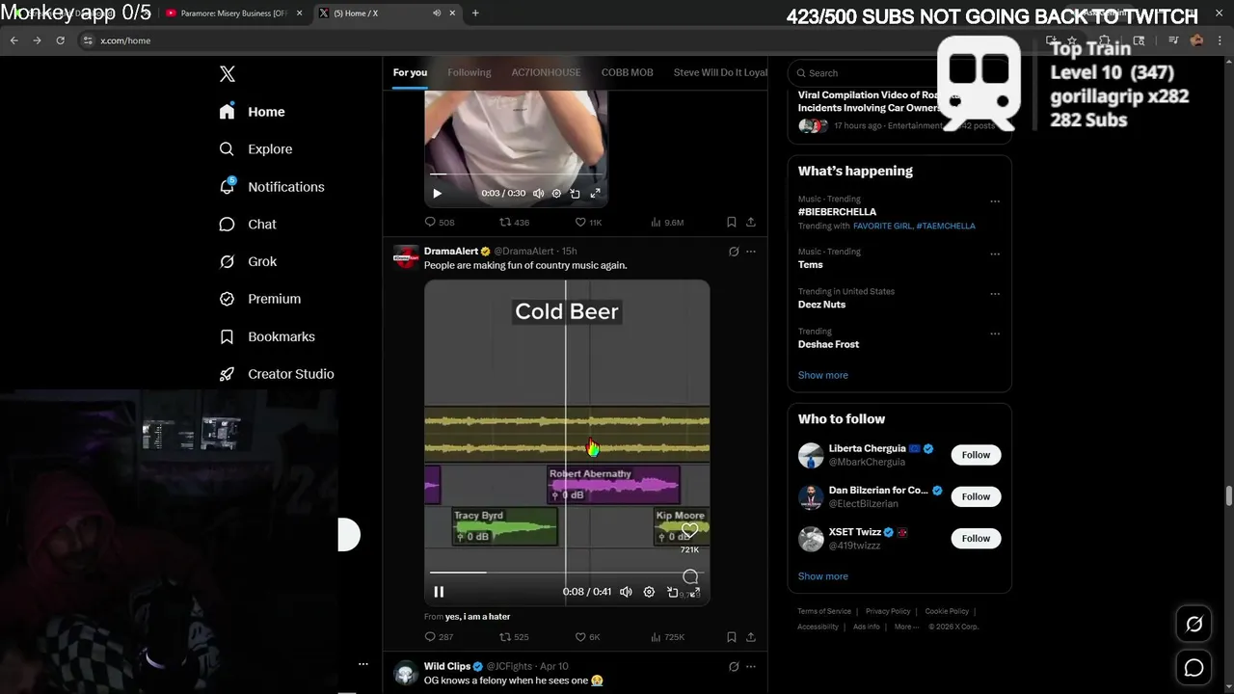Screen dimensions: 1234x694
Task: Open a new browser tab
Action: tap(475, 13)
